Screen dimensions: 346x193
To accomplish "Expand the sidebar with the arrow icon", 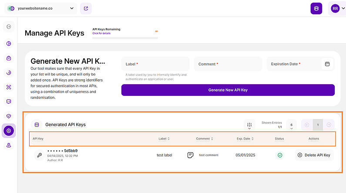I will coord(9,26).
